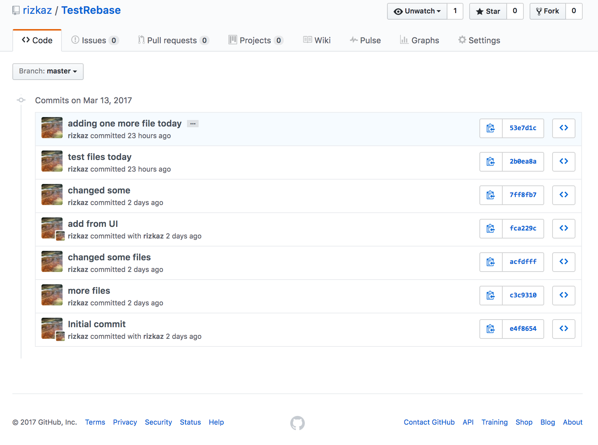598x445 pixels.
Task: Open commit hash e4f8654
Action: coord(523,329)
